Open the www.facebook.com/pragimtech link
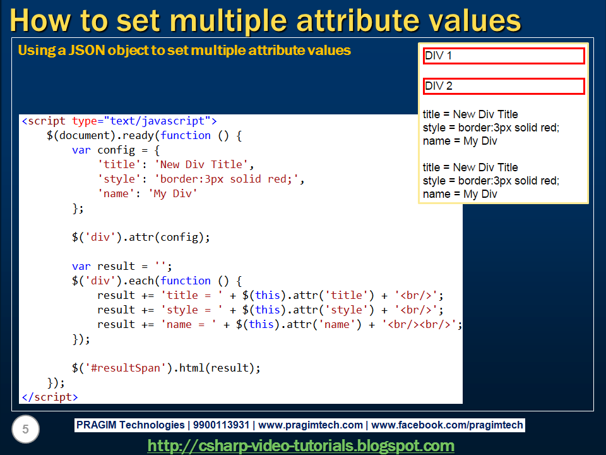This screenshot has width=606, height=455. pos(443,425)
